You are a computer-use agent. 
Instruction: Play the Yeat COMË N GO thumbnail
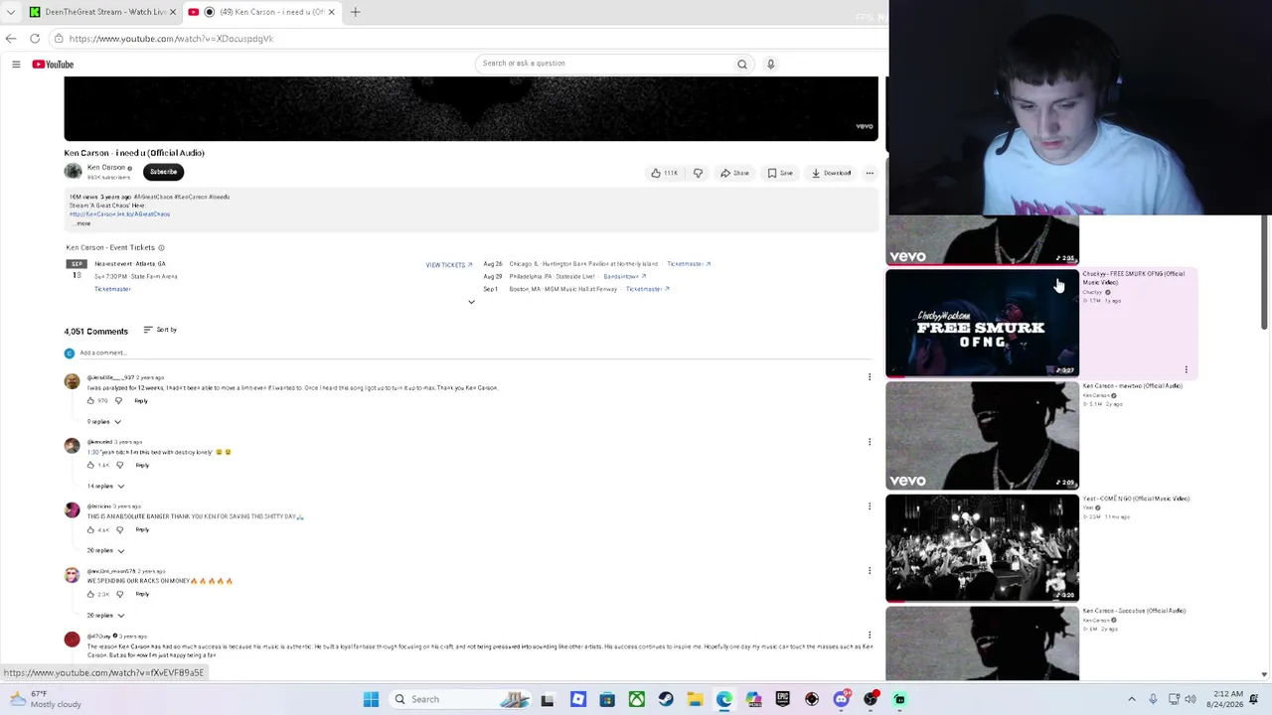(x=982, y=548)
